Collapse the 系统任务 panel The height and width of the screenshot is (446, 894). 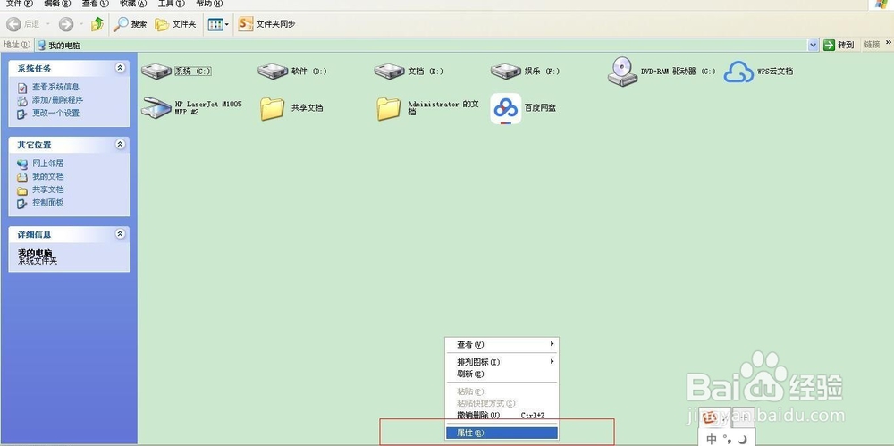120,68
